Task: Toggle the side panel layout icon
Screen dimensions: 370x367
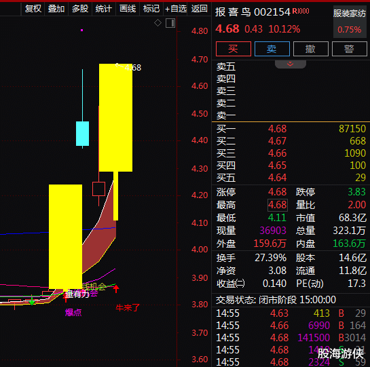Action: point(170,23)
